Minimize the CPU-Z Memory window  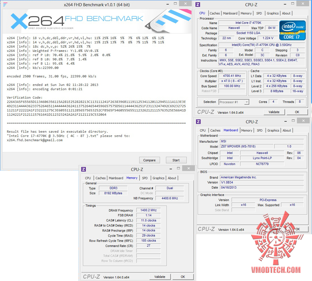tap(171, 169)
